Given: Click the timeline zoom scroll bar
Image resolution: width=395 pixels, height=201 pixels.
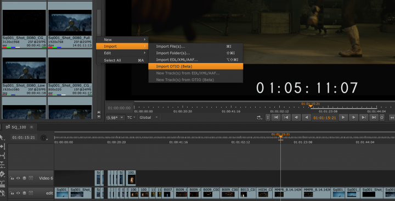Looking at the screenshot, I should click(x=224, y=132).
